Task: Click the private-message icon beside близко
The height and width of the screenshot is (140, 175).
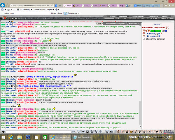Action: point(144,33)
